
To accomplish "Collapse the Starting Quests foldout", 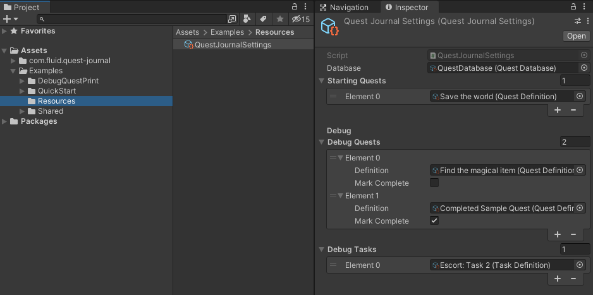I will pos(321,81).
